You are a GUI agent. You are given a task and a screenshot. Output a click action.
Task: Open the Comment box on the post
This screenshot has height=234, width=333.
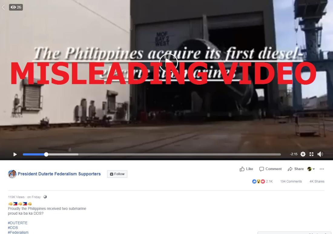270,169
